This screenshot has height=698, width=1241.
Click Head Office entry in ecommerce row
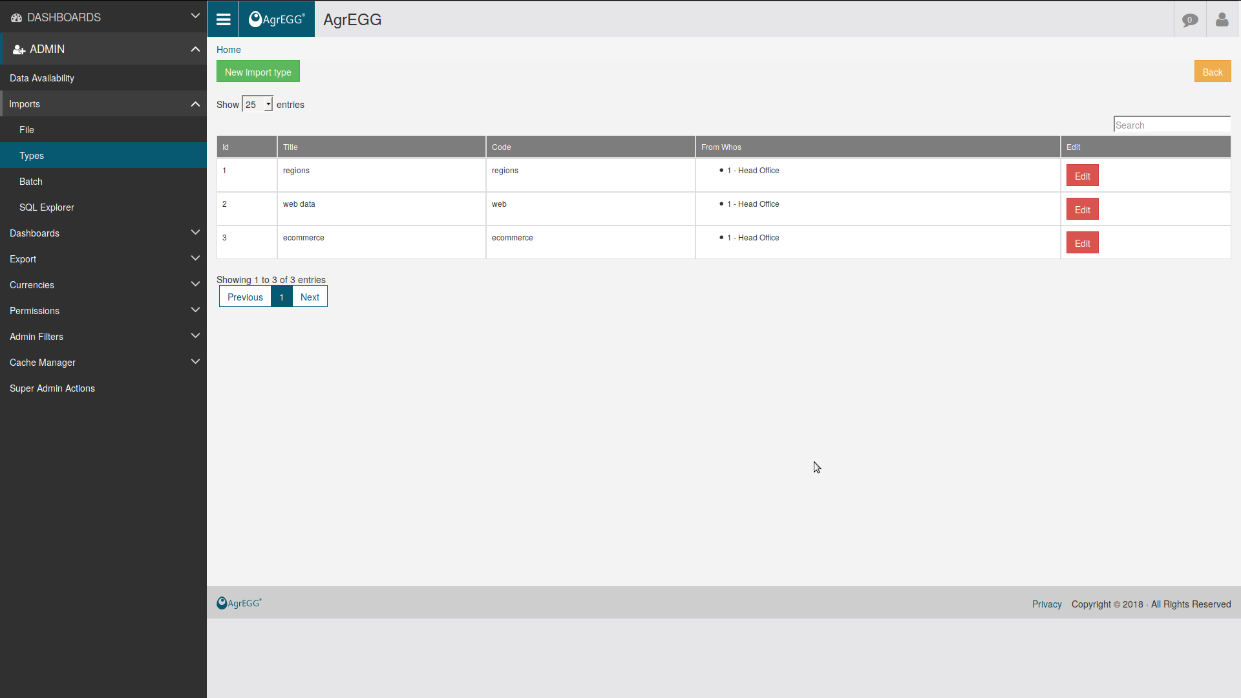point(753,238)
